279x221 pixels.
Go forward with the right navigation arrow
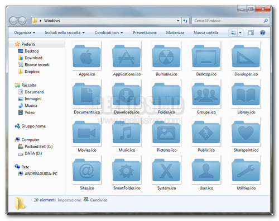click(x=22, y=21)
